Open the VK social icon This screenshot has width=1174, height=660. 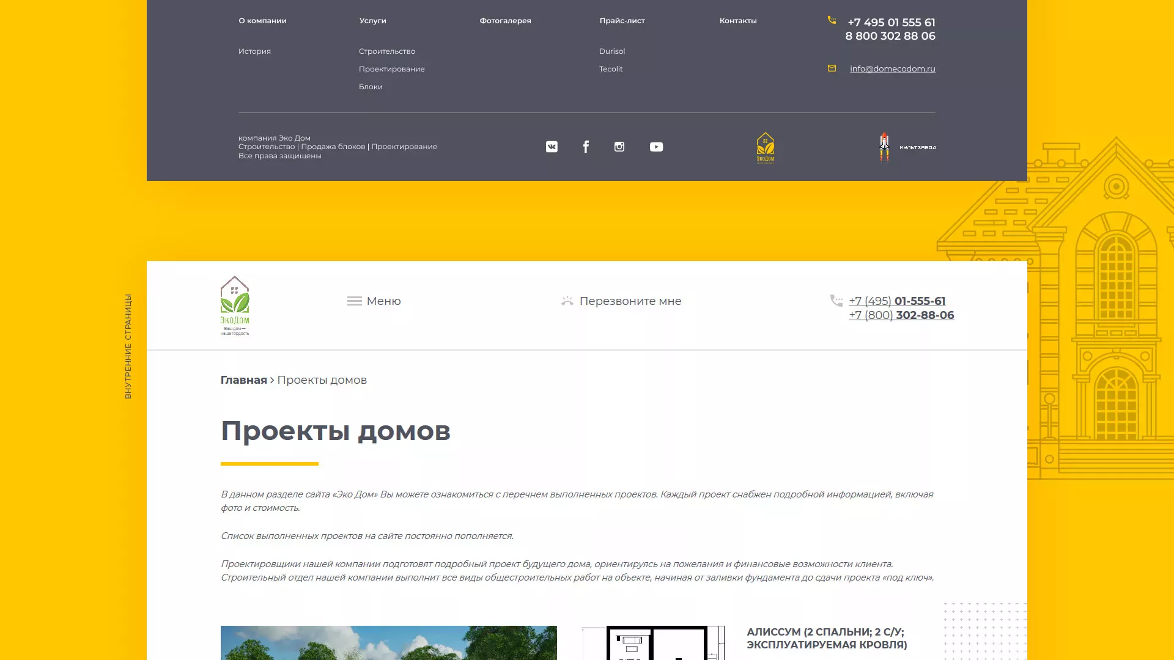pyautogui.click(x=552, y=147)
